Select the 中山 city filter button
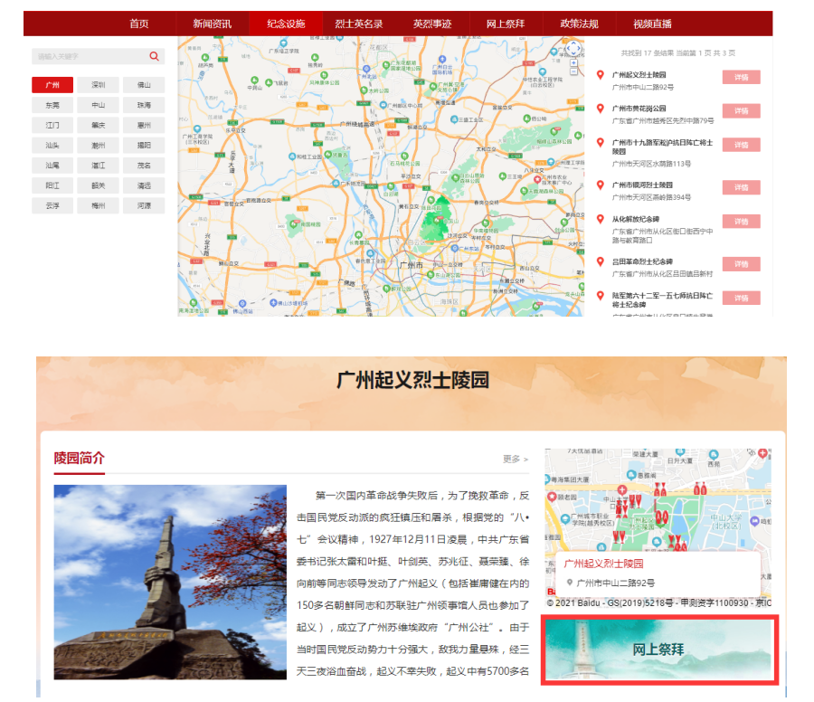 click(98, 105)
